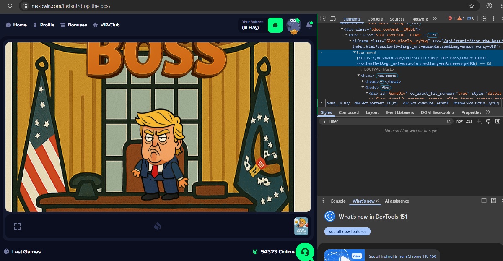Collapse the html element node
The width and height of the screenshot is (503, 261).
click(x=359, y=76)
